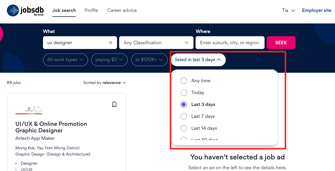Open the Tia account menu

(x=288, y=10)
